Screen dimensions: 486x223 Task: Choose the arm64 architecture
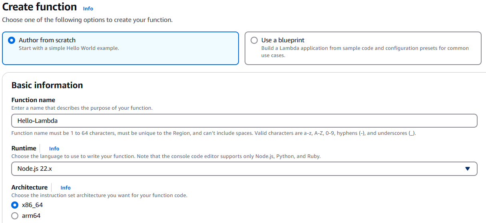pos(15,216)
